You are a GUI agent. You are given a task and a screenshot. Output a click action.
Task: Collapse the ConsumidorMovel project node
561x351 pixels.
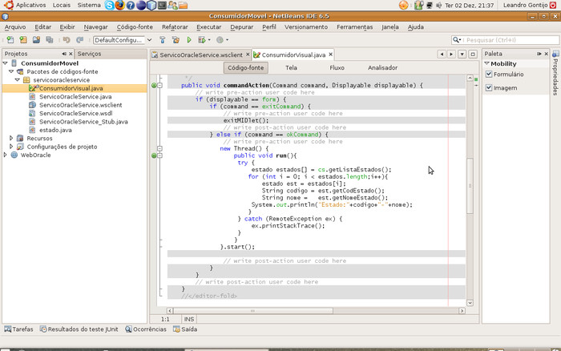tap(6, 63)
